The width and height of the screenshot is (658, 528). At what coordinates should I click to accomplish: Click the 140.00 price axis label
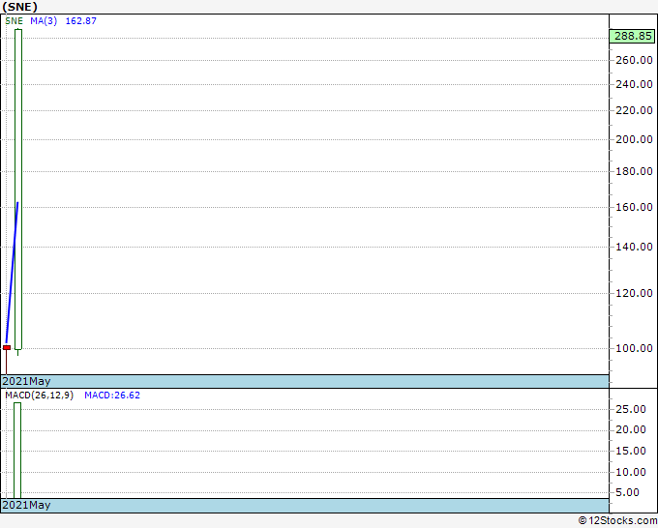(634, 247)
